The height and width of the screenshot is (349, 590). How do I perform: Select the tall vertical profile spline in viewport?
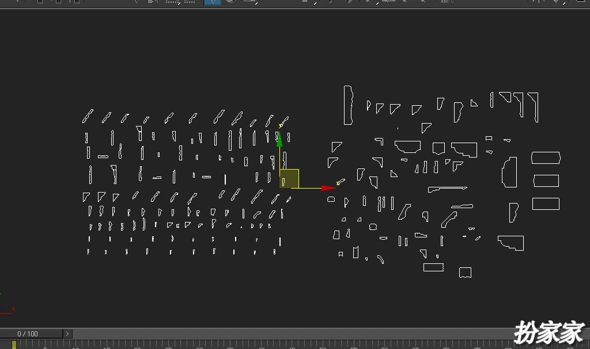click(x=348, y=105)
